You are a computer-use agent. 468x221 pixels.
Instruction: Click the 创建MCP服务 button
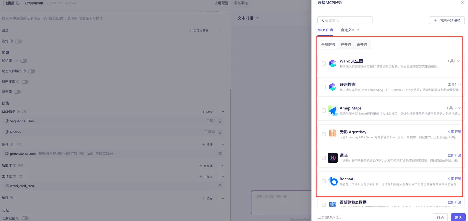(447, 20)
